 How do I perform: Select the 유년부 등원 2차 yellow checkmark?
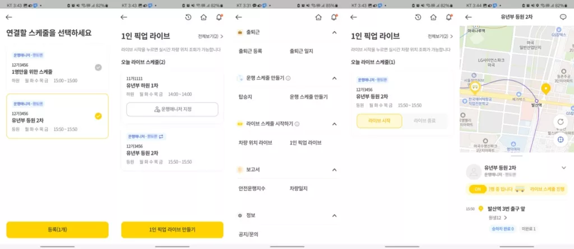[x=98, y=116]
